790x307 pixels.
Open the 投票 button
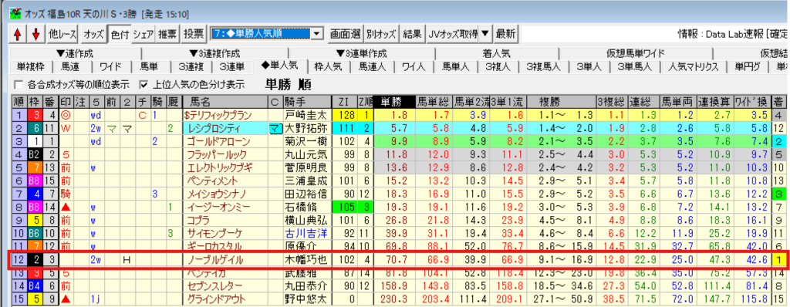[x=194, y=34]
